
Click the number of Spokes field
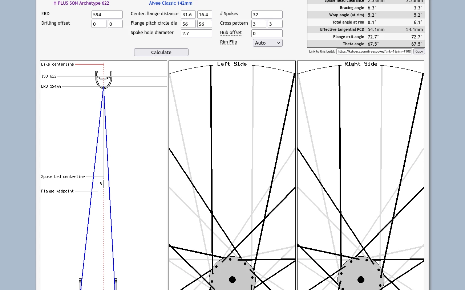click(267, 14)
